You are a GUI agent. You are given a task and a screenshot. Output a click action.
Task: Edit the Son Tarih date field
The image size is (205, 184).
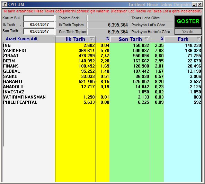(39, 31)
